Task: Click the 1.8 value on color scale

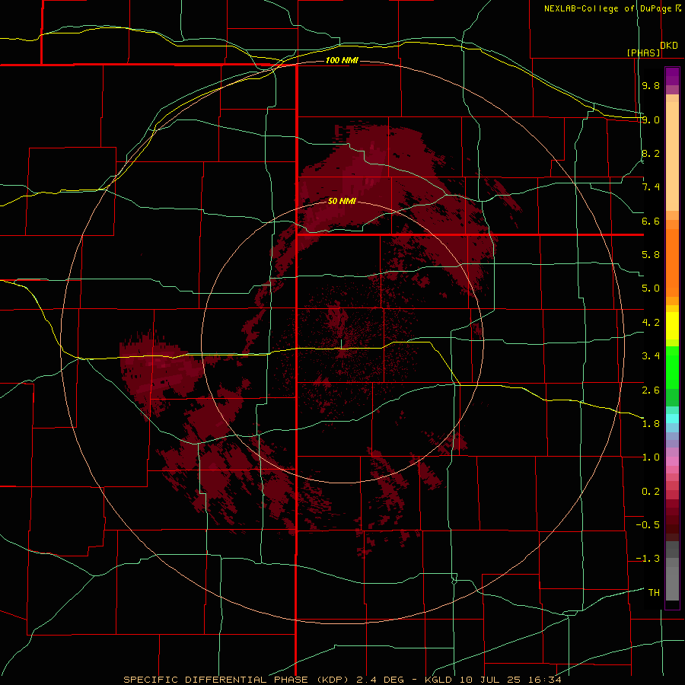Action: tap(651, 424)
